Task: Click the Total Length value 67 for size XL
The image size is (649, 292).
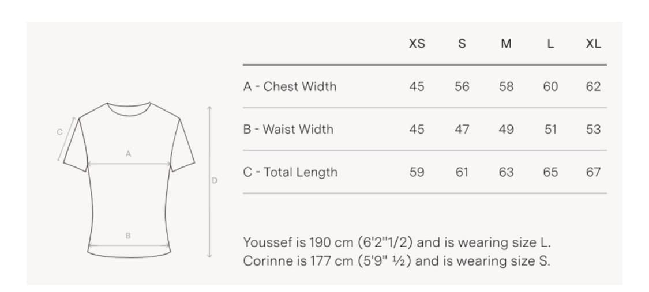Action: coord(593,172)
